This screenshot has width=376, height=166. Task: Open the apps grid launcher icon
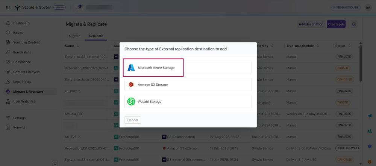(8, 7)
